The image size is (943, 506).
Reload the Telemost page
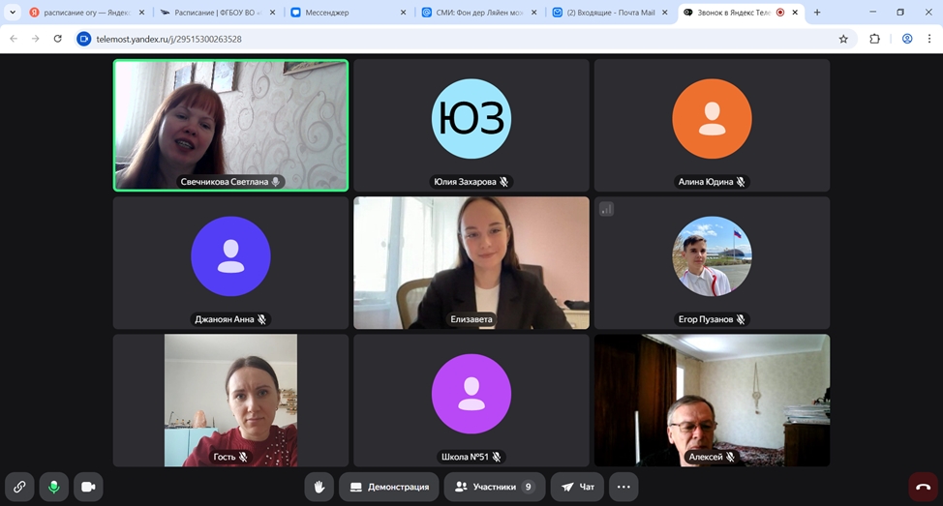57,39
